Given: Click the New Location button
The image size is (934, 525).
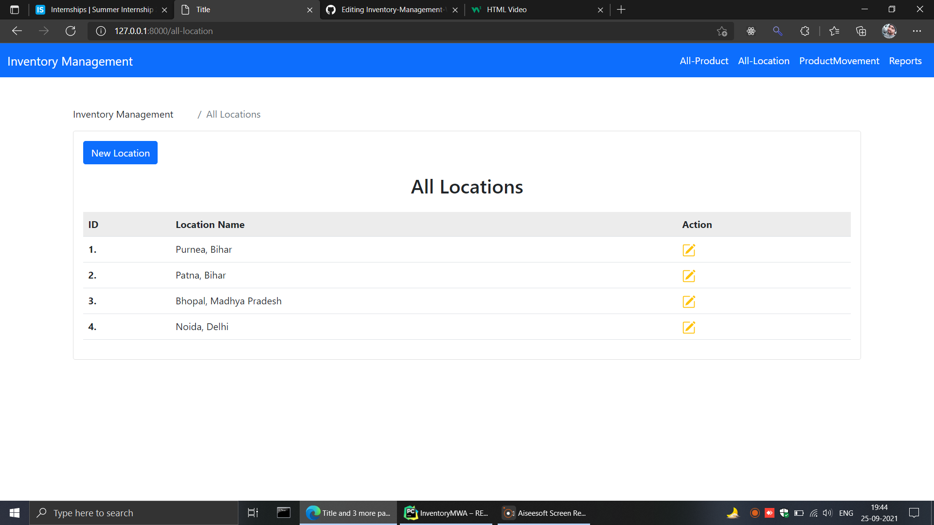Looking at the screenshot, I should [x=120, y=153].
